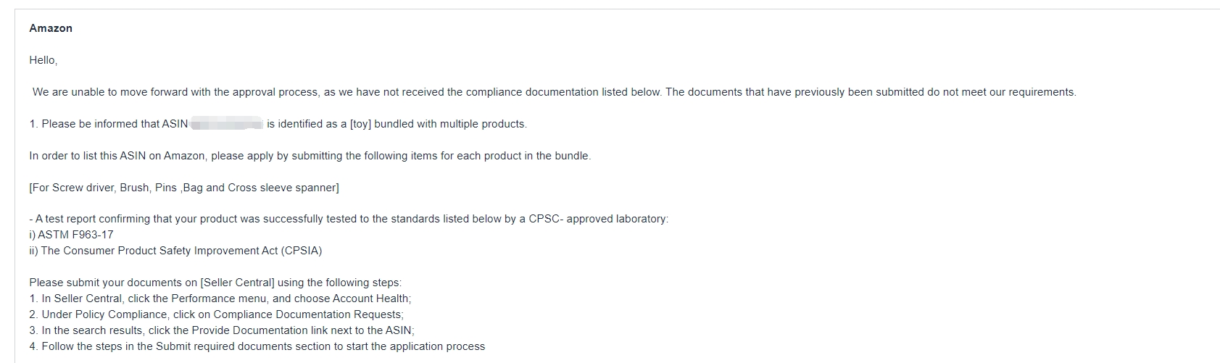1220x363 pixels.
Task: Click the bold Amazon sender heading
Action: 51,28
